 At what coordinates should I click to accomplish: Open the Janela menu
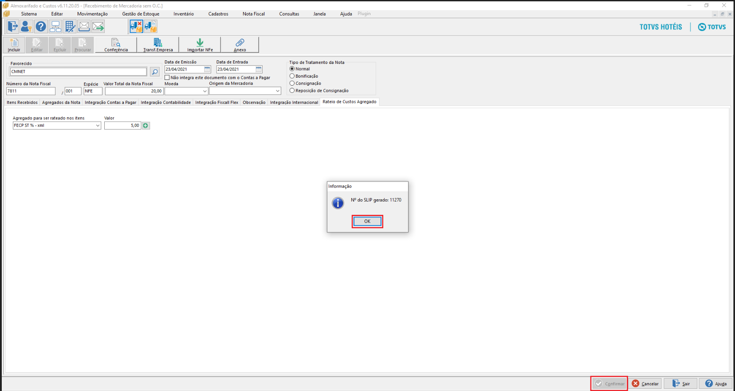319,14
